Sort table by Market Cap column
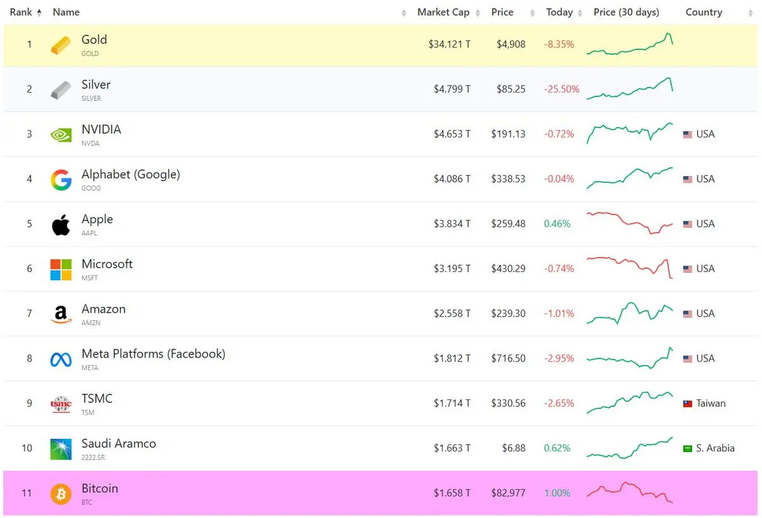The image size is (762, 518). click(x=443, y=12)
